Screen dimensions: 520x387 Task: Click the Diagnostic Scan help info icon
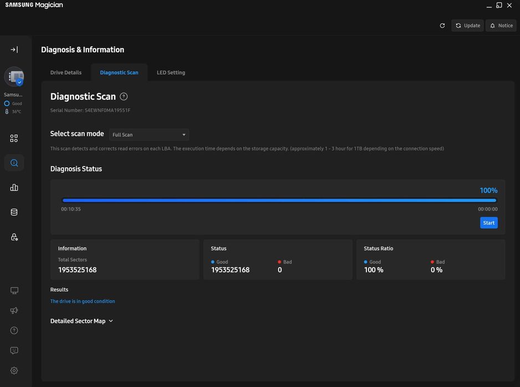pyautogui.click(x=124, y=96)
